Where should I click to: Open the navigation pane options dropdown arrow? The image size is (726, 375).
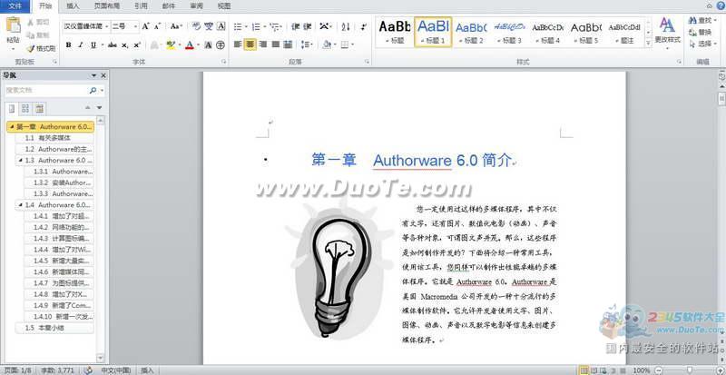pyautogui.click(x=94, y=75)
